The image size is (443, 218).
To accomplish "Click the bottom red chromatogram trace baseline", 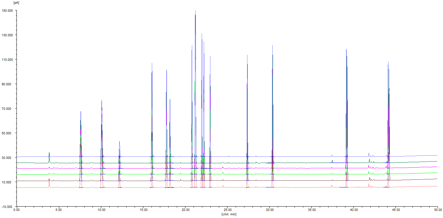I will [x=303, y=187].
